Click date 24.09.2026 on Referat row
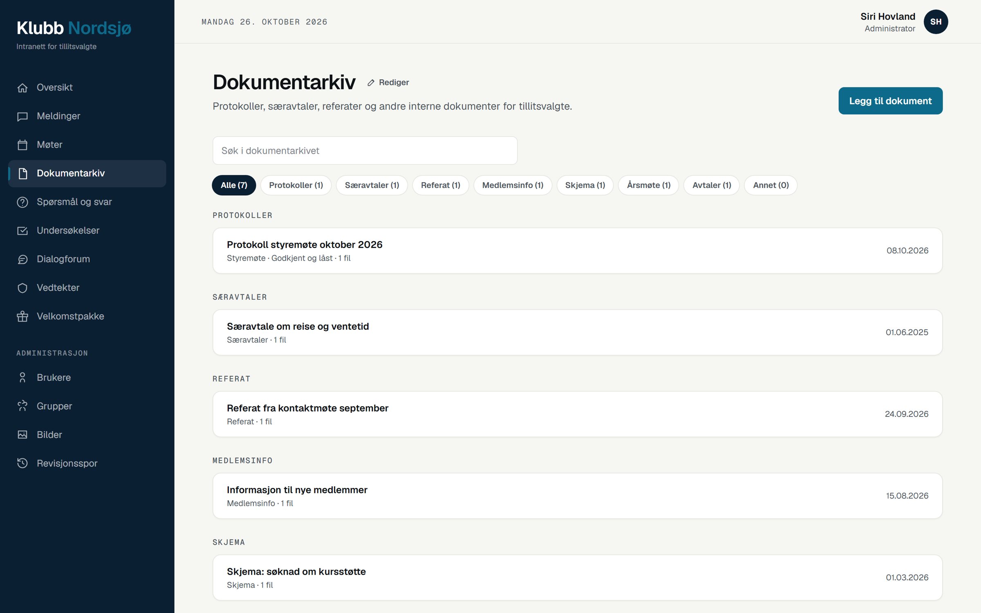Image resolution: width=981 pixels, height=613 pixels. point(906,414)
